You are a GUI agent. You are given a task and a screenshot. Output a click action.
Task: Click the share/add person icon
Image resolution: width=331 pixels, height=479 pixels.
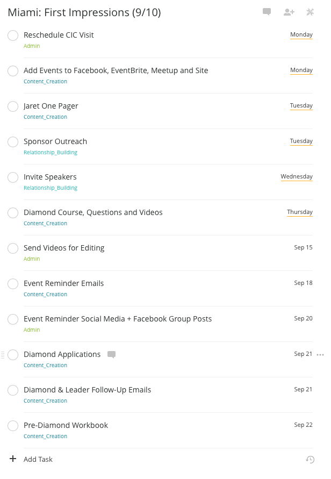point(289,12)
